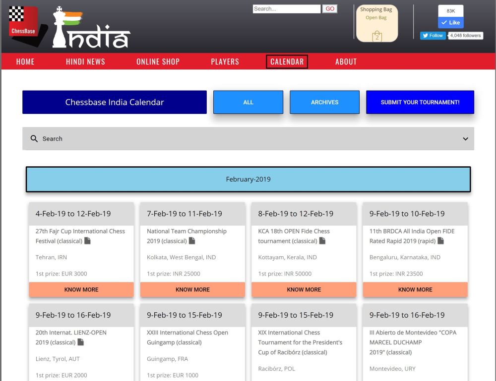Click the Montevideo, URY location
This screenshot has height=381, width=496.
tap(392, 369)
